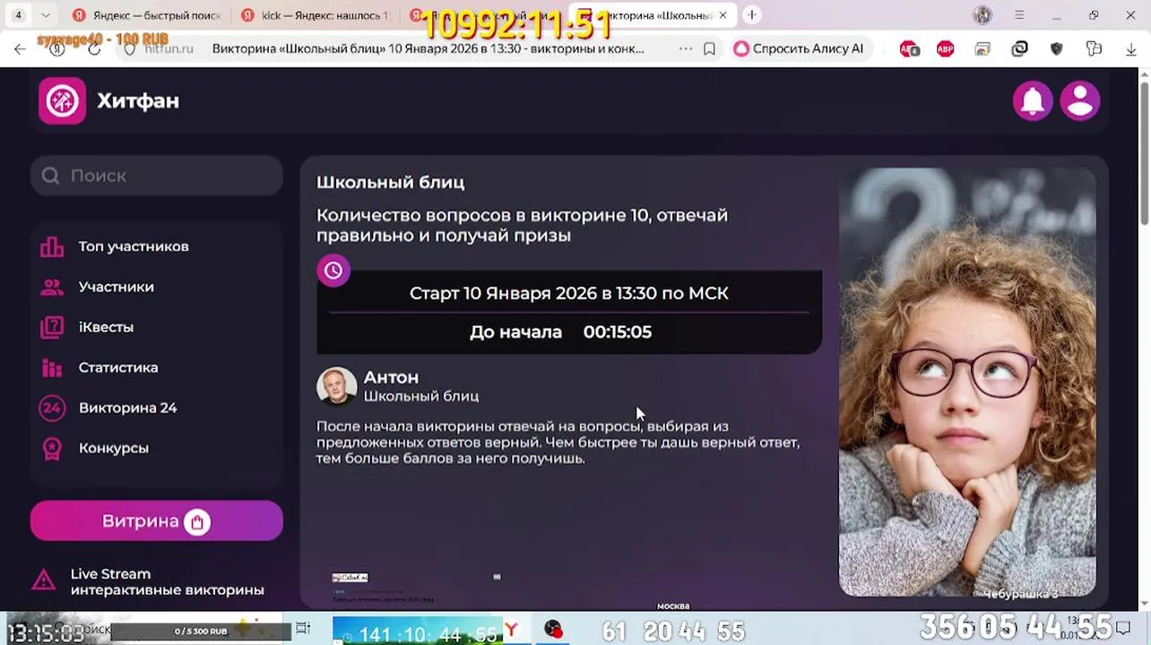
Task: Click the shopping bag icon on Витрина
Action: tap(197, 521)
